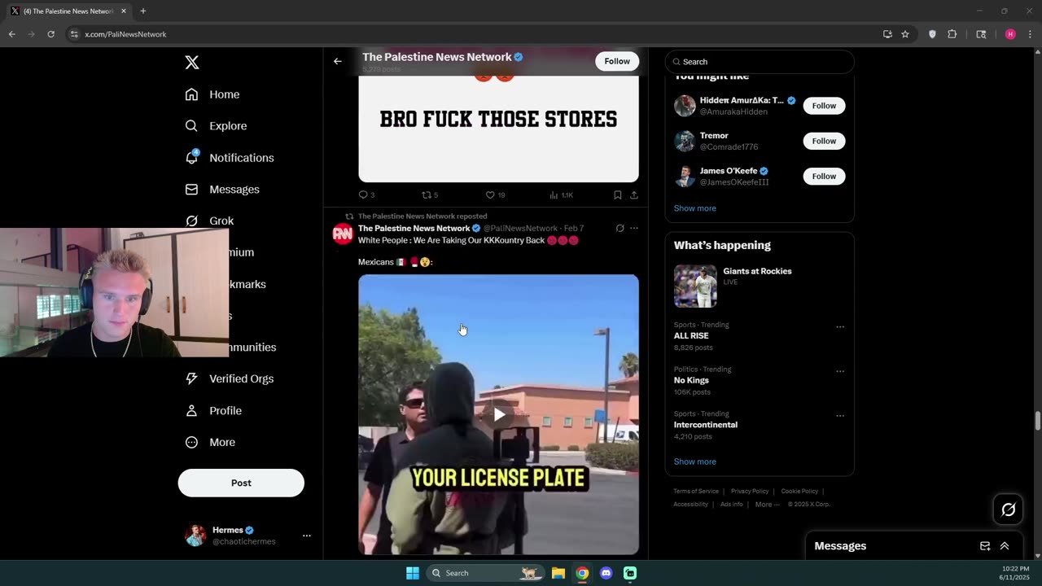Screen dimensions: 1042x586
Task: Open the floating Grok button
Action: [1008, 509]
